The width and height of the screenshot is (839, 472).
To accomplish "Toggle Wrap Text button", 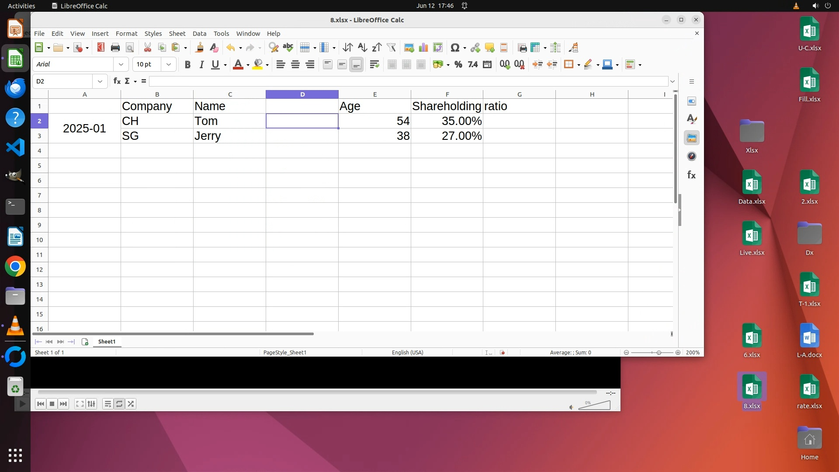I will pyautogui.click(x=374, y=65).
